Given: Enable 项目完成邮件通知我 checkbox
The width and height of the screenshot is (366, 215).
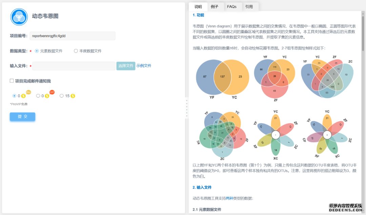Looking at the screenshot, I should coord(12,81).
